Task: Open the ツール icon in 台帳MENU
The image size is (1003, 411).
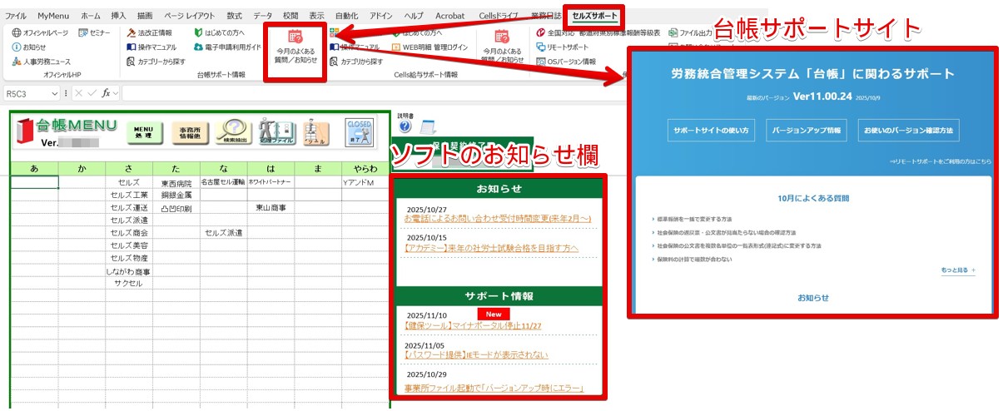Action: tap(315, 131)
